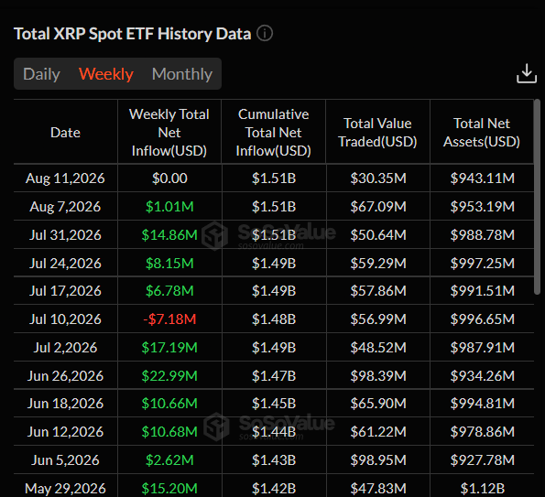Select the Weekly tab
This screenshot has width=545, height=497.
(106, 74)
